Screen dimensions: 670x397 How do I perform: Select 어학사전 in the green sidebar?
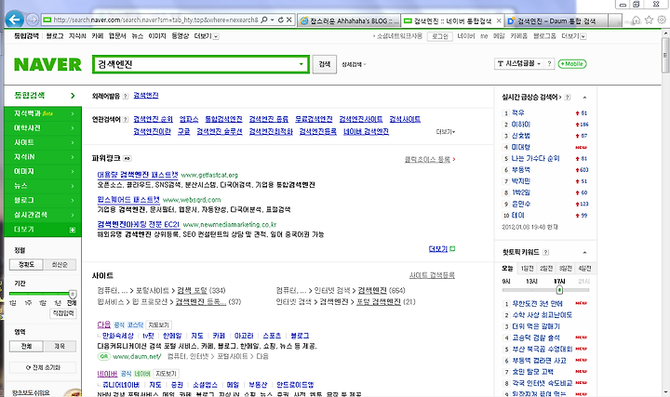[x=42, y=128]
